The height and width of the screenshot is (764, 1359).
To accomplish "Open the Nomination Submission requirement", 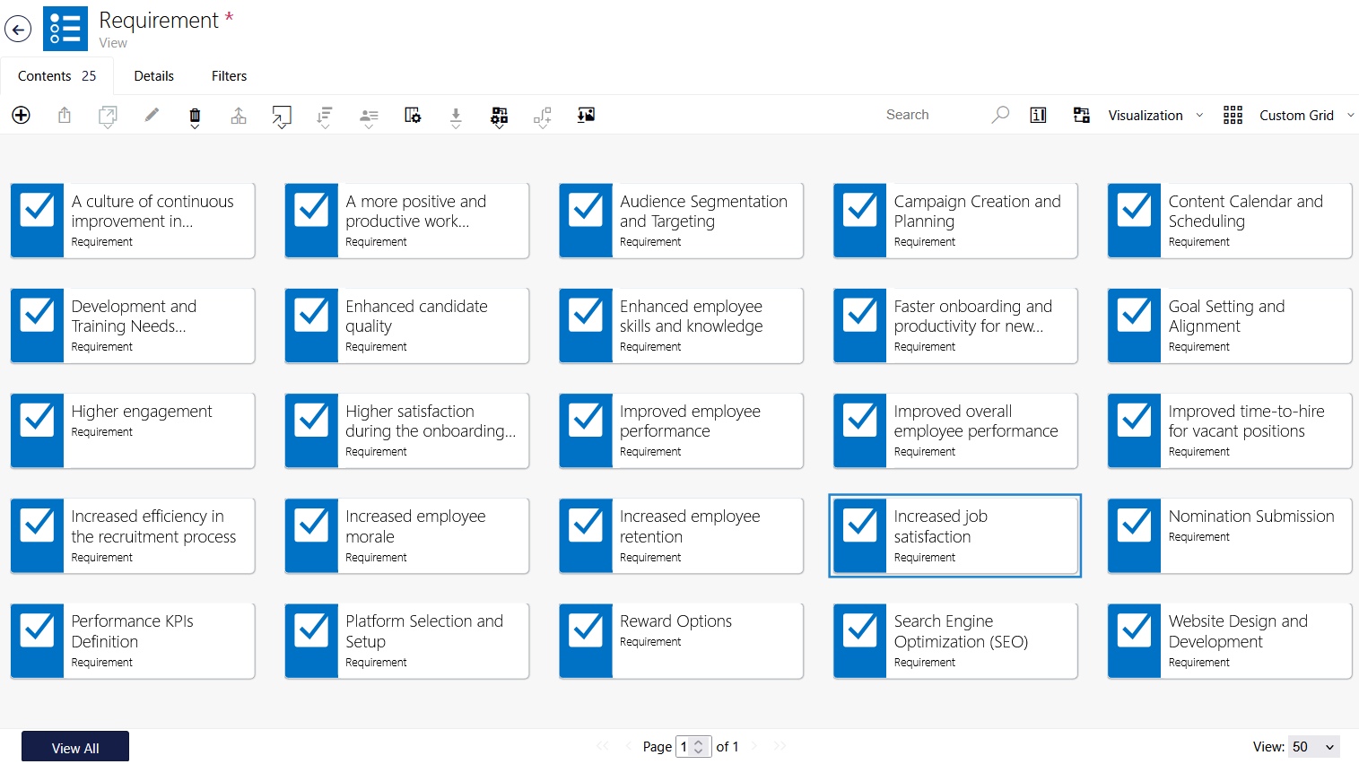I will [1251, 517].
